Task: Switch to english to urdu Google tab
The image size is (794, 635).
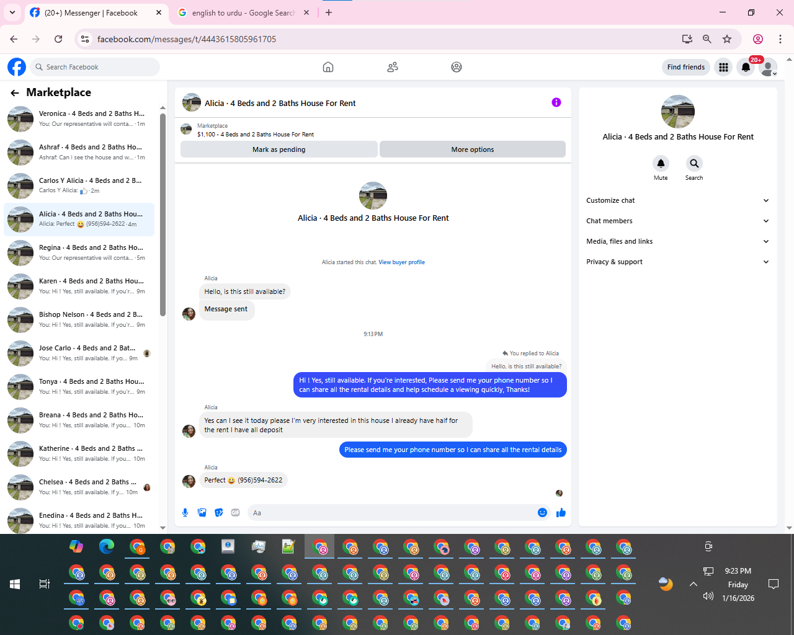Action: [x=244, y=12]
